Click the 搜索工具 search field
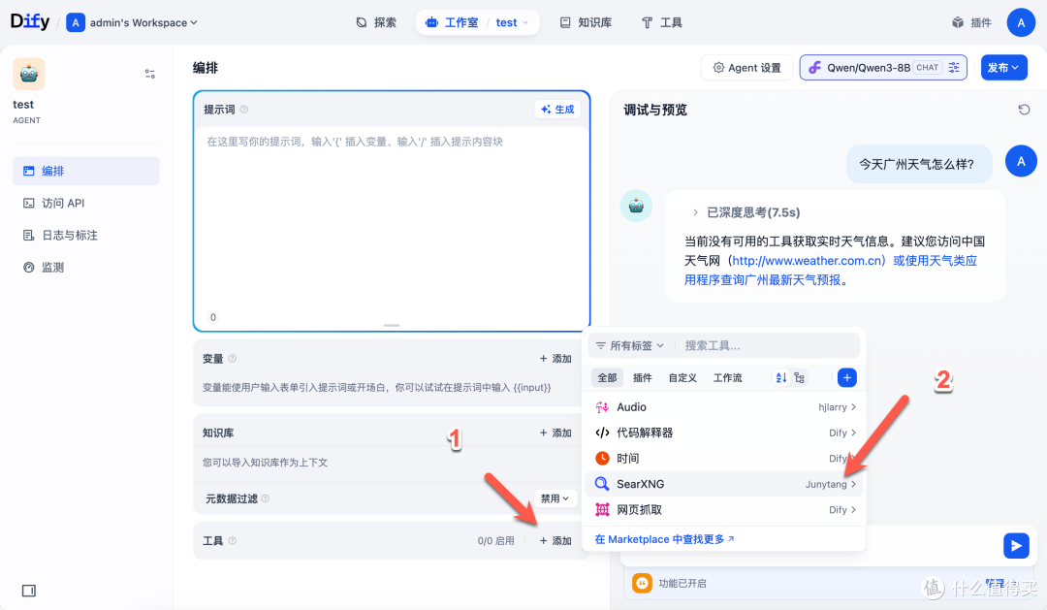This screenshot has width=1047, height=610. (x=768, y=345)
